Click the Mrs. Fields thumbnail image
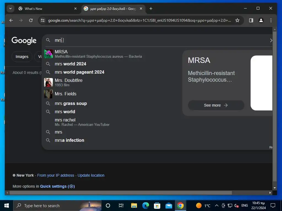This screenshot has width=282, height=211. [48, 94]
